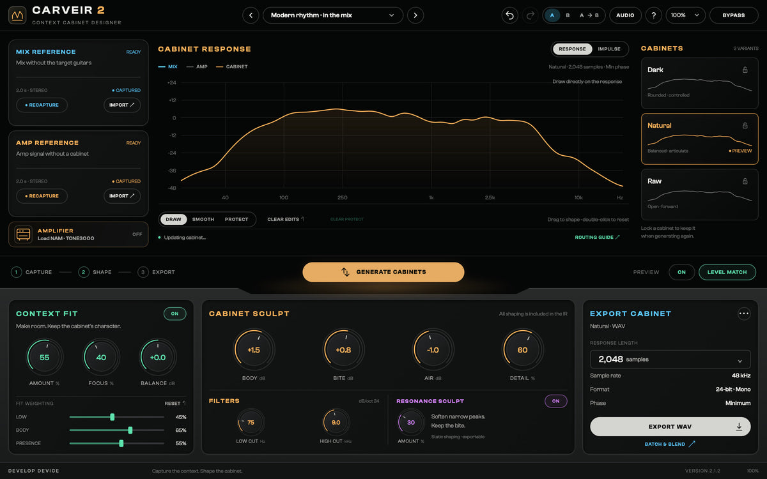The height and width of the screenshot is (479, 767).
Task: Click the download icon on Export WAV
Action: (739, 427)
